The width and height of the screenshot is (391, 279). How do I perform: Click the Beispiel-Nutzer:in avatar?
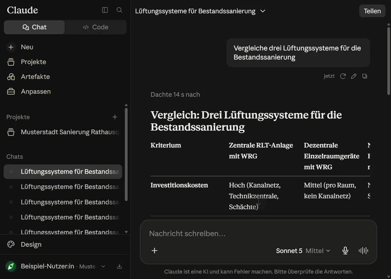pos(11,266)
